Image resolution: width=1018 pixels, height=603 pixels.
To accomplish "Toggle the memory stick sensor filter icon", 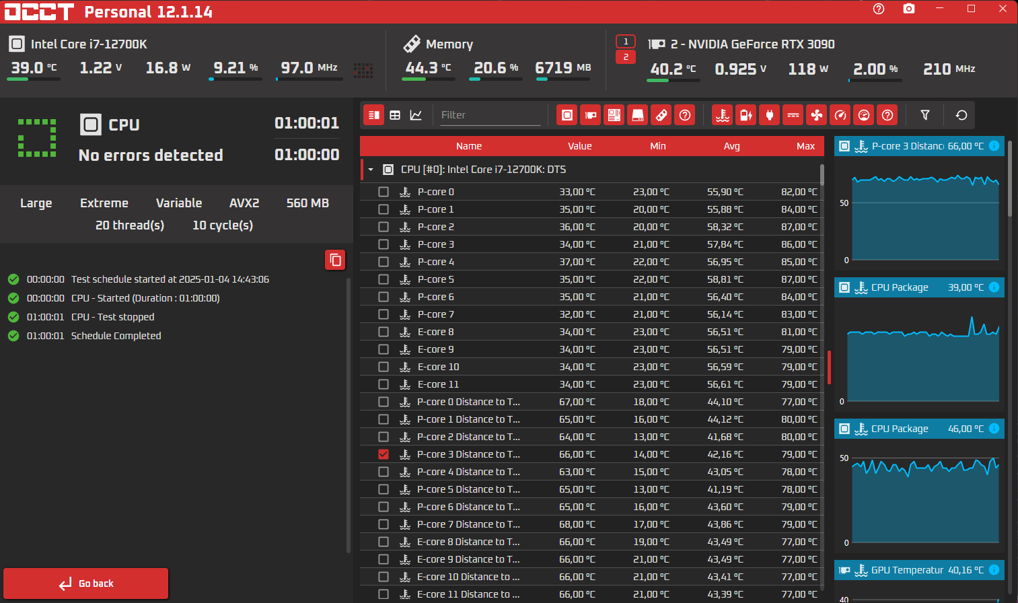I will pos(661,115).
